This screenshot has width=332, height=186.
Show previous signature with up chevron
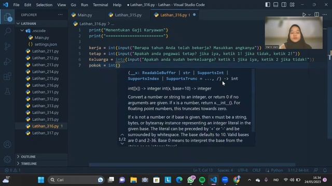click(x=122, y=135)
